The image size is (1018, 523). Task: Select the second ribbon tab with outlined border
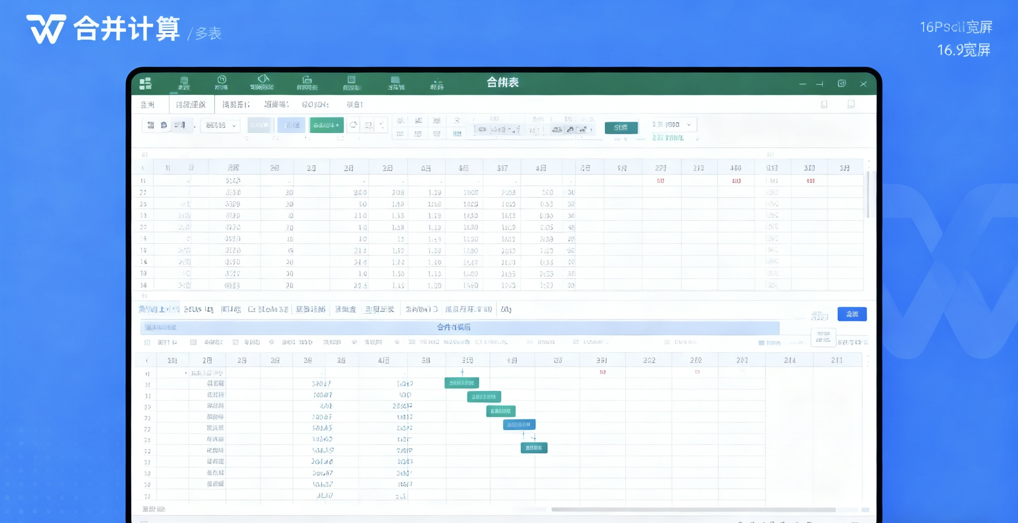pos(191,105)
